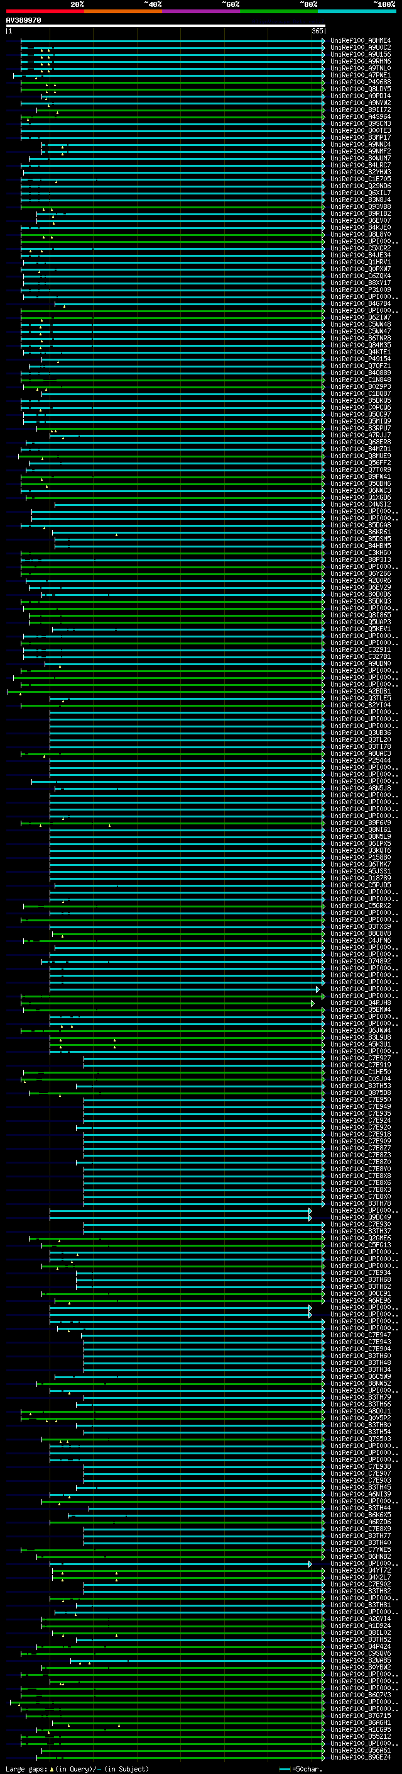The width and height of the screenshot is (402, 1774).
Task: Select label UniRef100_B3MP17
Action: (360, 137)
